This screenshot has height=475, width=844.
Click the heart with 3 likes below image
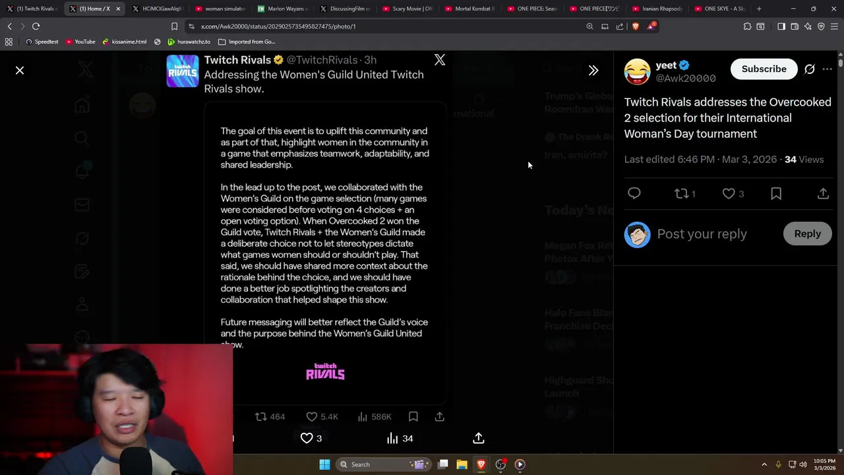pos(311,438)
